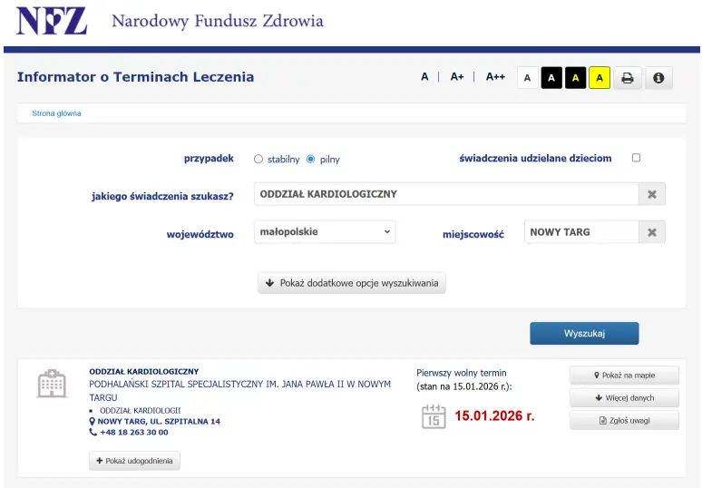Clear the ODDZIAŁ KARDIOLOGICZNY search field

[x=651, y=194]
